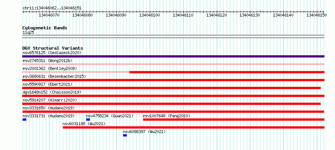The height and width of the screenshot is (150, 335).
Task: Click ruler position 134046140
Action: click(283, 15)
